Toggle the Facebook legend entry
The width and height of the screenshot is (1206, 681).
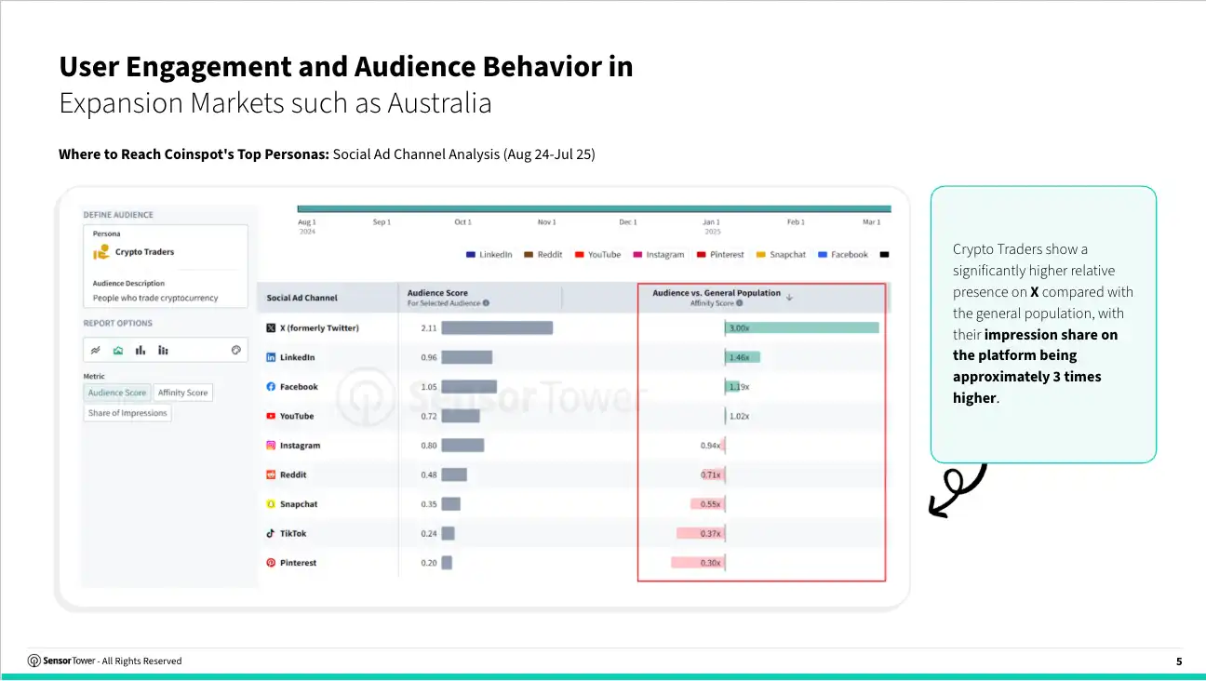(843, 255)
